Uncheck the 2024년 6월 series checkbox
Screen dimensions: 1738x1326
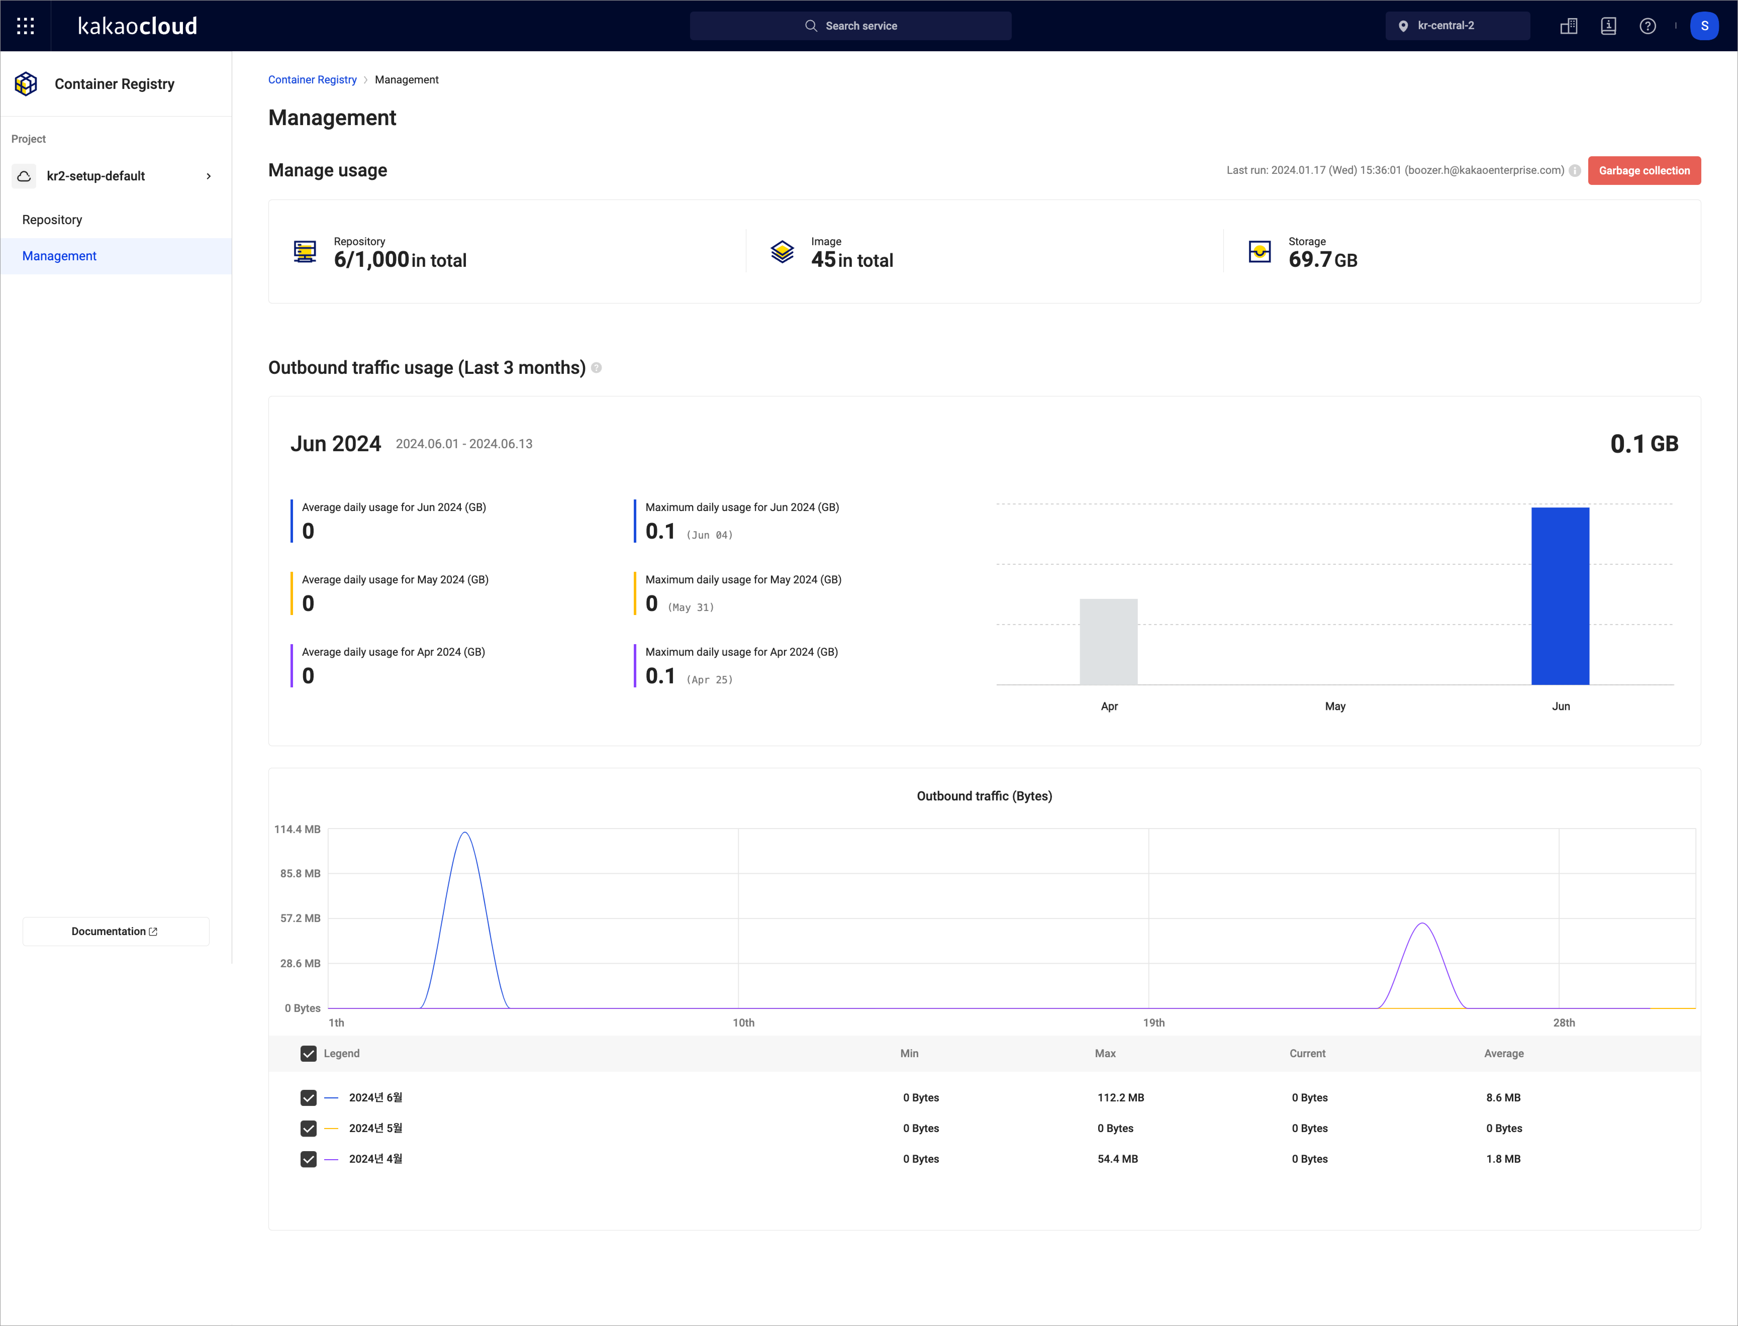[309, 1098]
